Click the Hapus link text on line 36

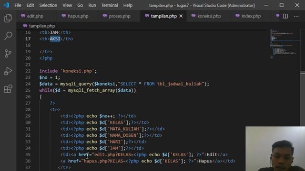coord(205,161)
